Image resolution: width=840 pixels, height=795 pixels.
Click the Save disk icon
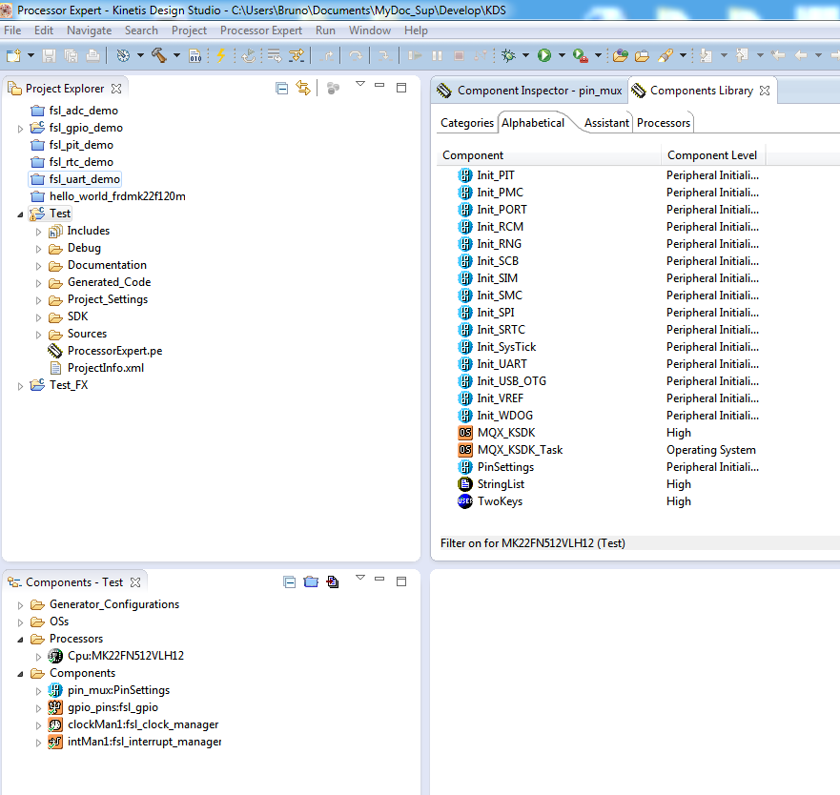point(50,55)
